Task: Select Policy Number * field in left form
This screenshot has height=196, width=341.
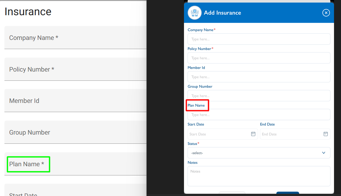Action: pyautogui.click(x=75, y=69)
